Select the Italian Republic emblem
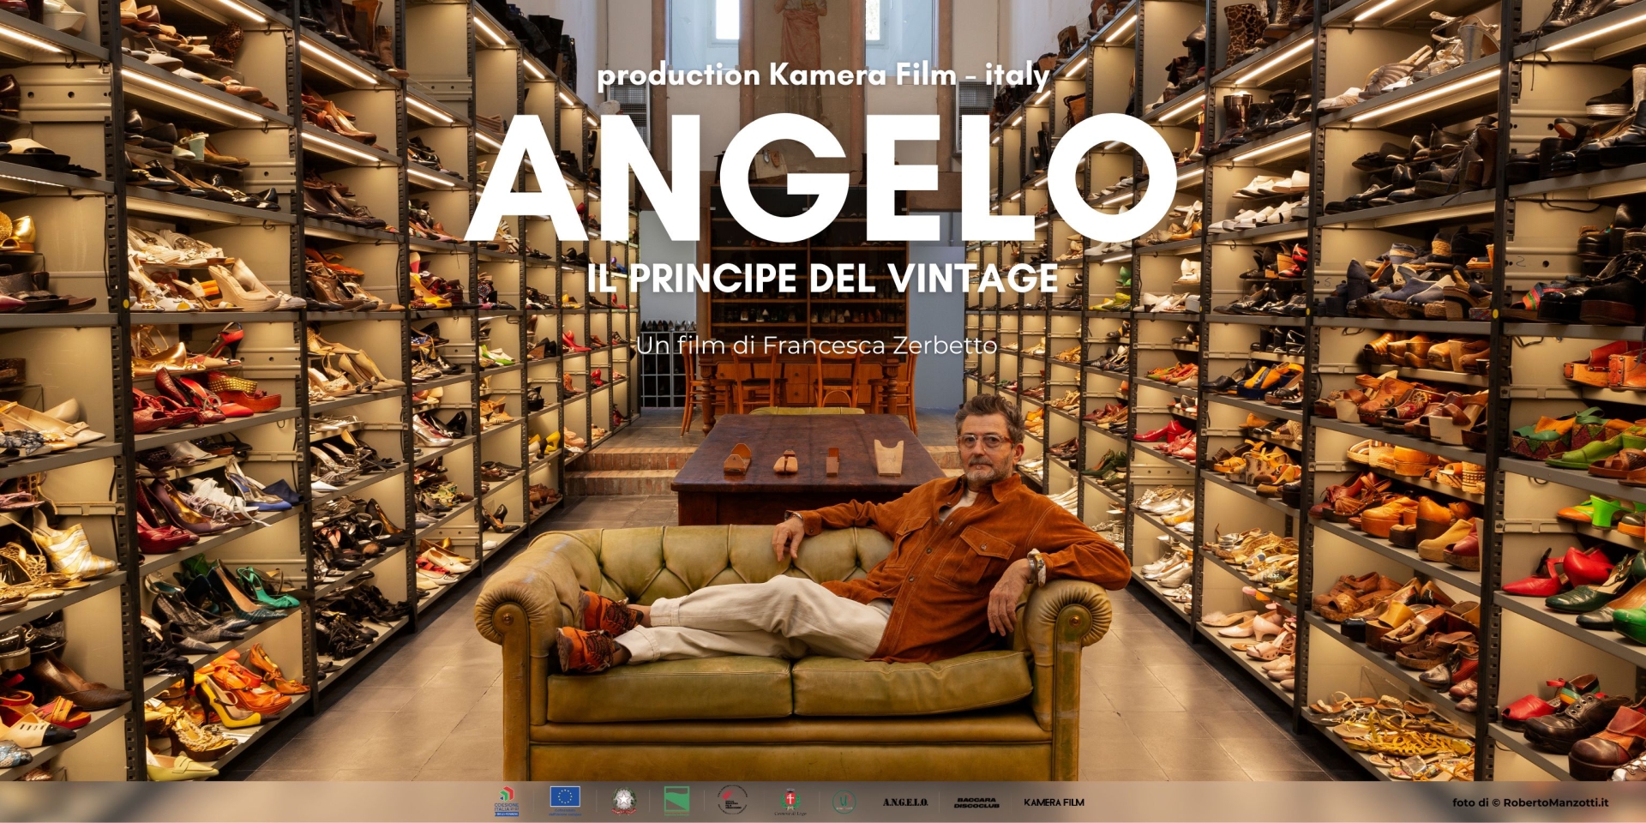Screen dimensions: 1646x823 (x=623, y=802)
